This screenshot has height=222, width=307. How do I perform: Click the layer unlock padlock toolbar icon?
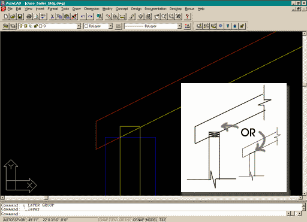242,26
